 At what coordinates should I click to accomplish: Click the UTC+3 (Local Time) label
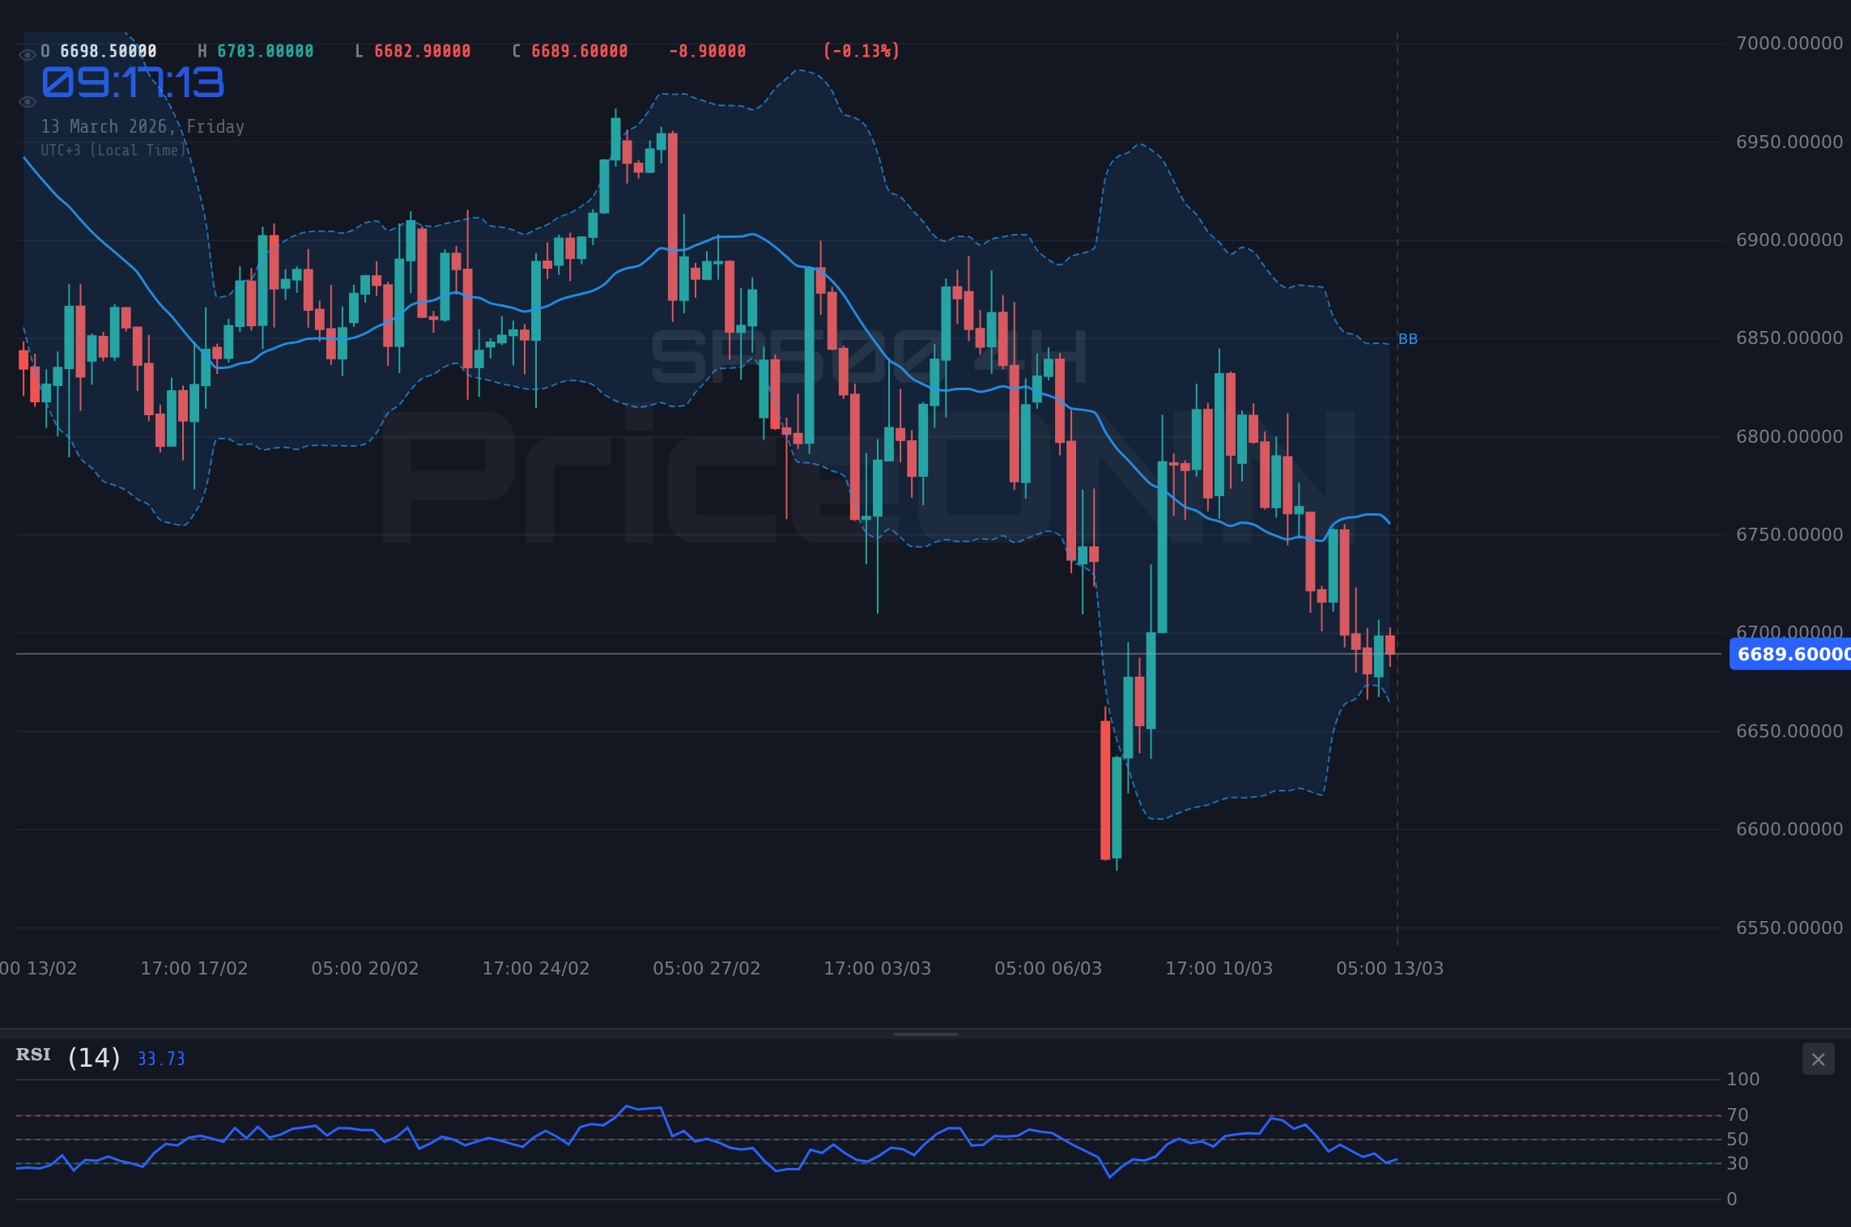pyautogui.click(x=113, y=151)
